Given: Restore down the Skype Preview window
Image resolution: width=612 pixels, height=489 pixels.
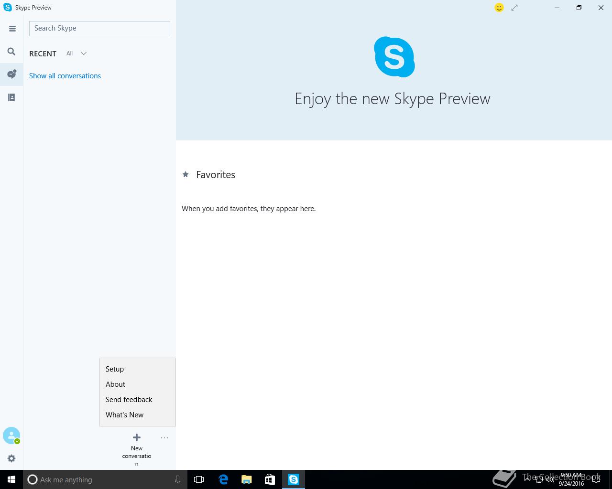Looking at the screenshot, I should pos(579,8).
